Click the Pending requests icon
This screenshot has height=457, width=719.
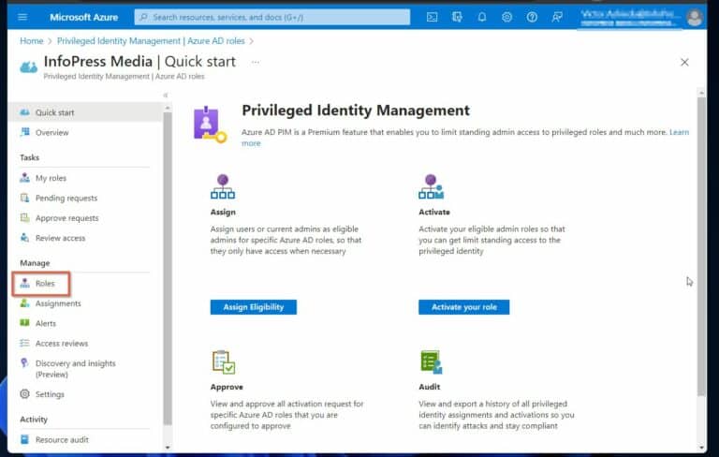click(24, 198)
